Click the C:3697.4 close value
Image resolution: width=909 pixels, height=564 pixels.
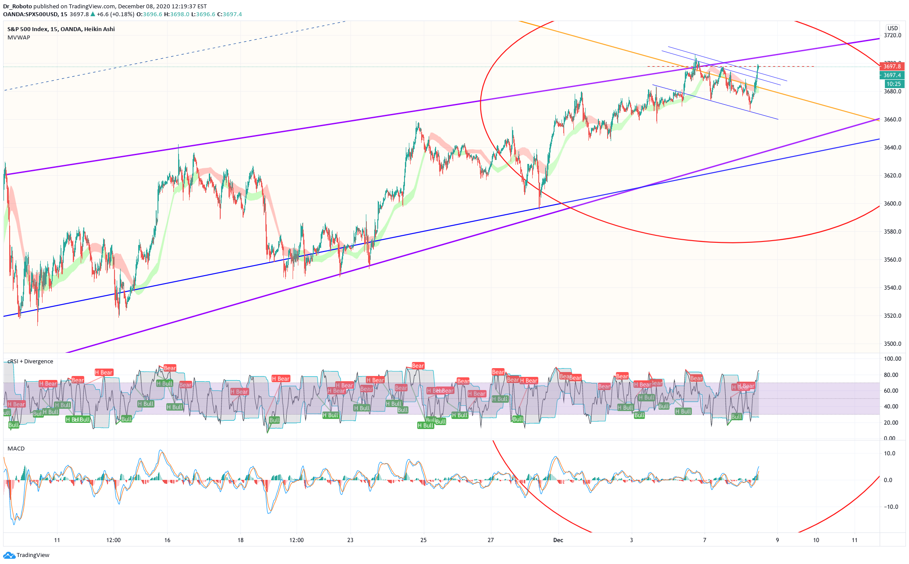tap(229, 14)
